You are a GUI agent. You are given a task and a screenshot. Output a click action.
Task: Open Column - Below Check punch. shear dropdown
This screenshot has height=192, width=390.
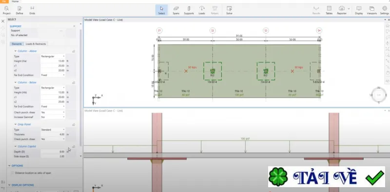pyautogui.click(x=53, y=112)
